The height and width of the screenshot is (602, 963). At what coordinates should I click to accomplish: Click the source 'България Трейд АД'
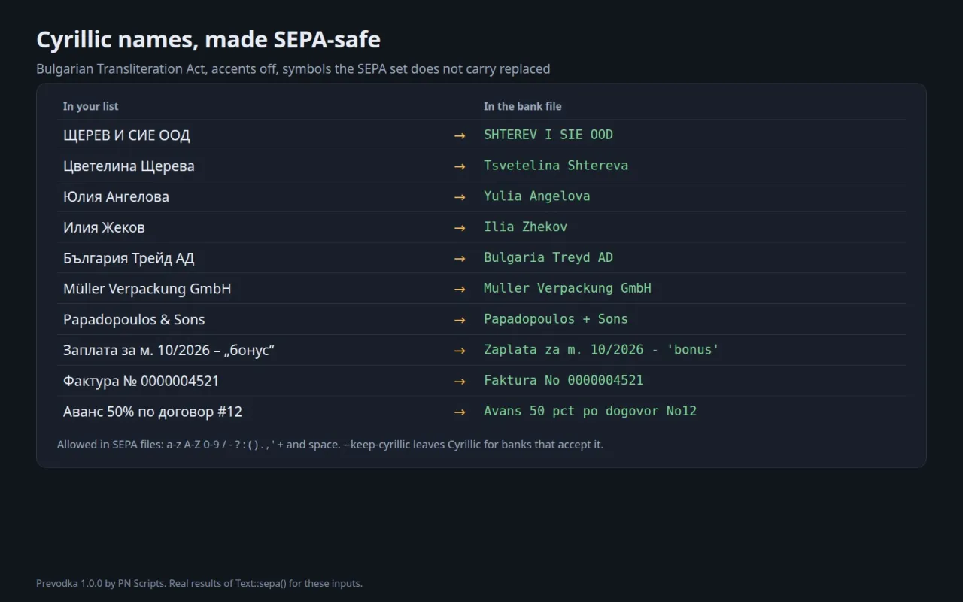(x=129, y=258)
